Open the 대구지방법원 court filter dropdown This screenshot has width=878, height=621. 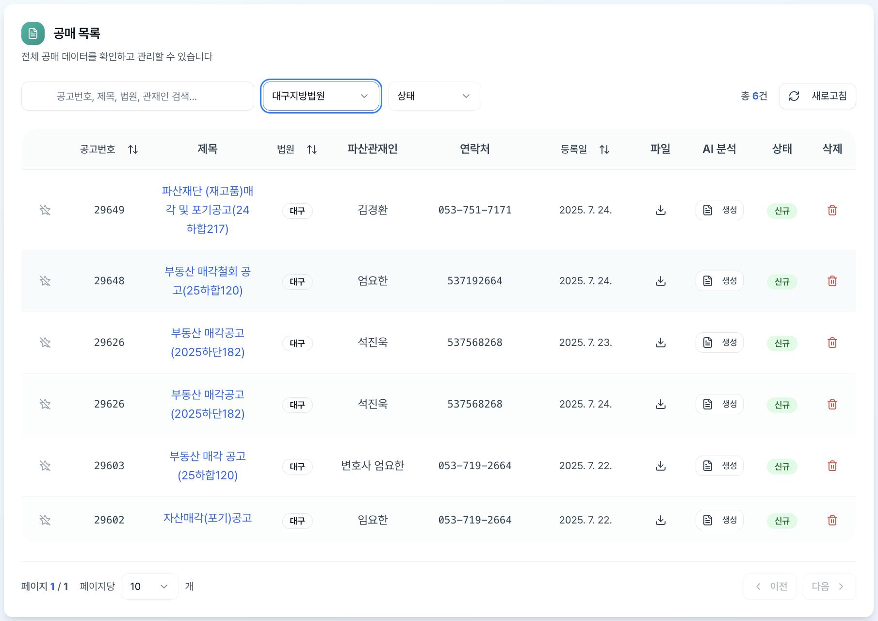click(x=321, y=96)
